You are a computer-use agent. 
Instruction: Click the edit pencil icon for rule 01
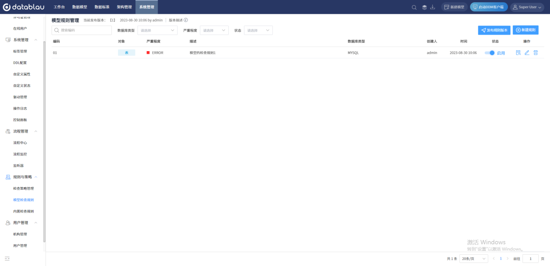(x=527, y=52)
